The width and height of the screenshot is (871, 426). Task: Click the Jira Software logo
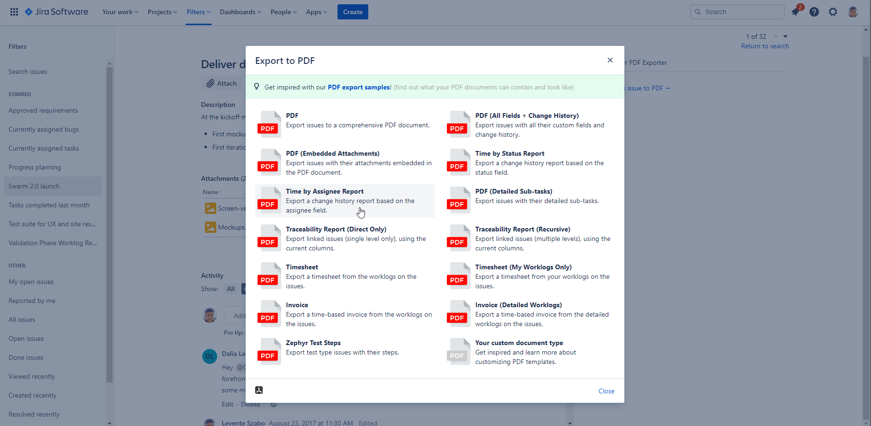pos(56,12)
